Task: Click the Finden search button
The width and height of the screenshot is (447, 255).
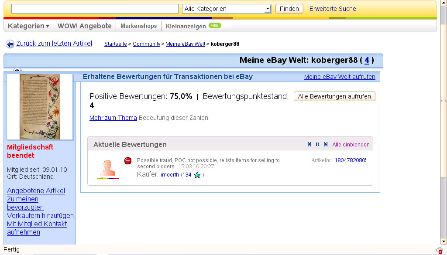Action: (x=289, y=9)
